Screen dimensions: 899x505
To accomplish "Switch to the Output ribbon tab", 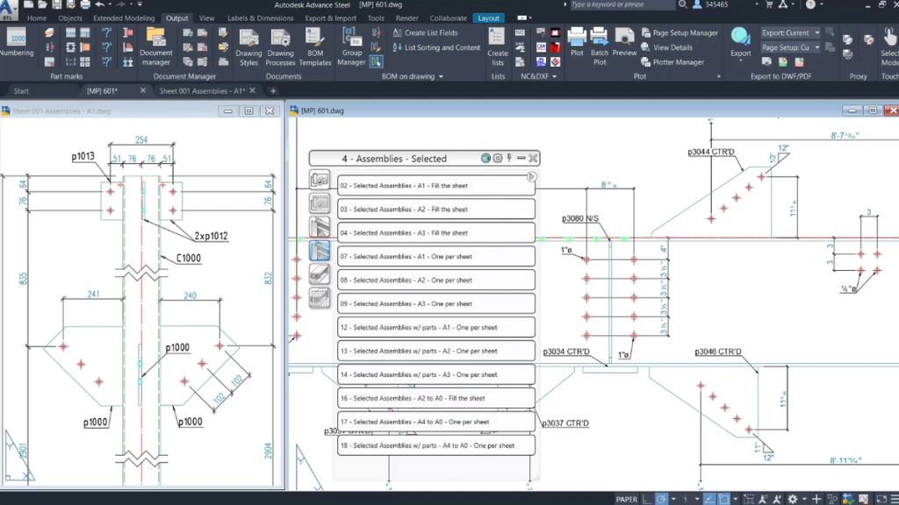I will (178, 18).
